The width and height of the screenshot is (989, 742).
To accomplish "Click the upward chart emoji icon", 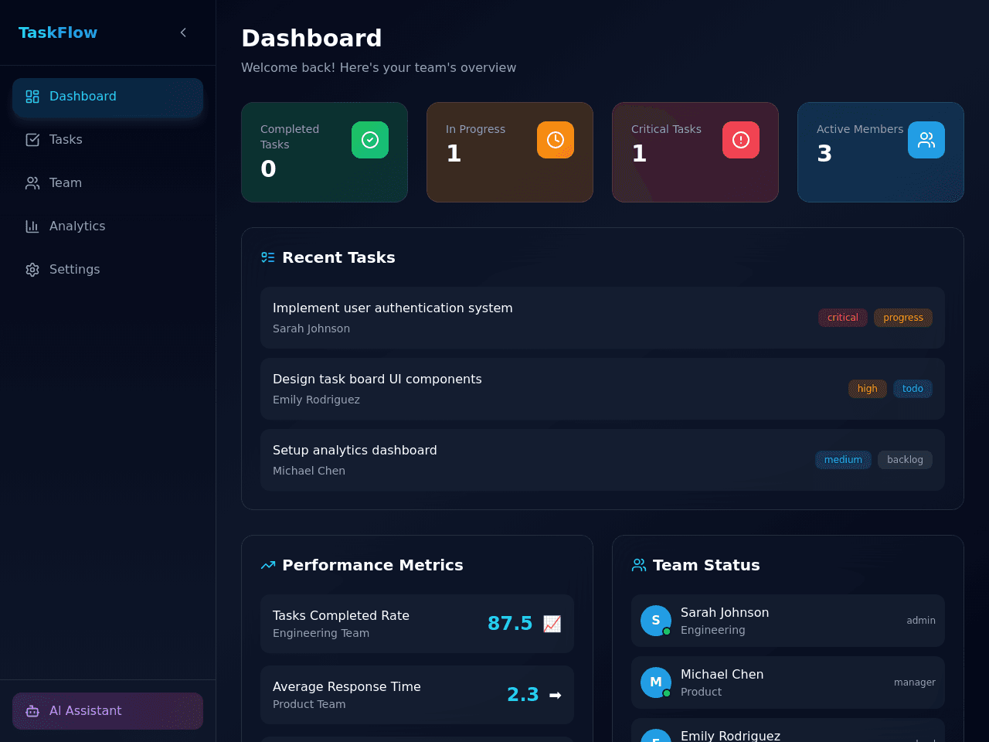I will [x=552, y=624].
